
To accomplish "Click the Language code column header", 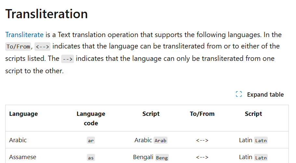I will (91, 118).
